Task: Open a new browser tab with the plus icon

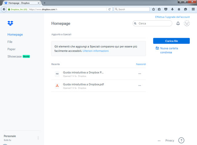Action: tap(44, 3)
